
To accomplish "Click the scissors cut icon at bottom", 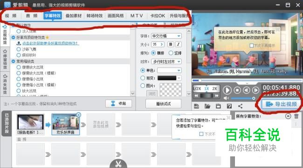I will [x=118, y=164].
